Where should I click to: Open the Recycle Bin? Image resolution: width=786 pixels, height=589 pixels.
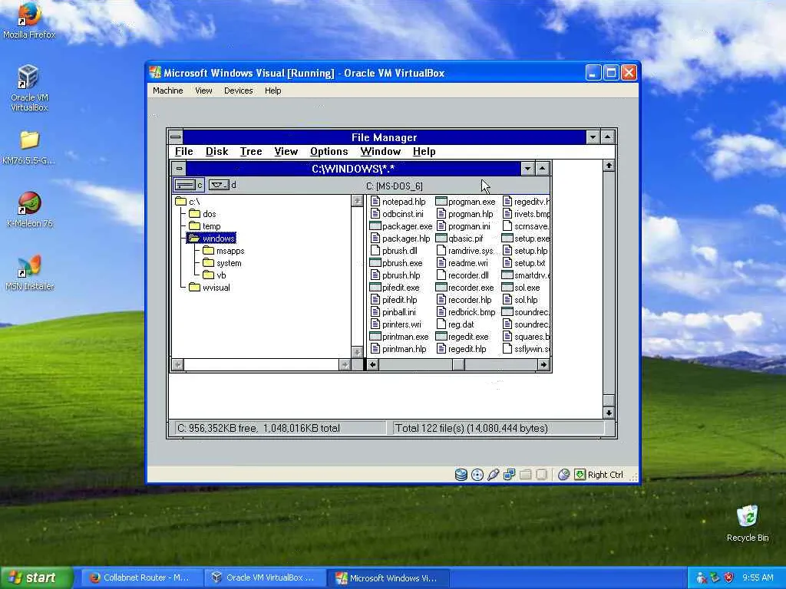(748, 523)
